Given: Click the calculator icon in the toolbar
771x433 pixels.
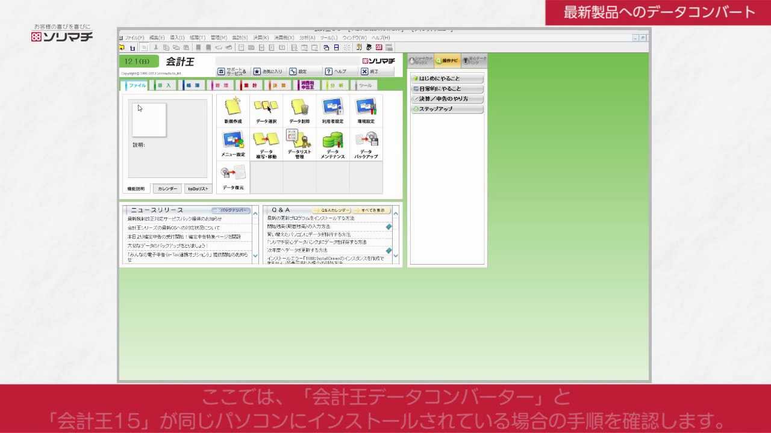Looking at the screenshot, I should click(x=389, y=47).
